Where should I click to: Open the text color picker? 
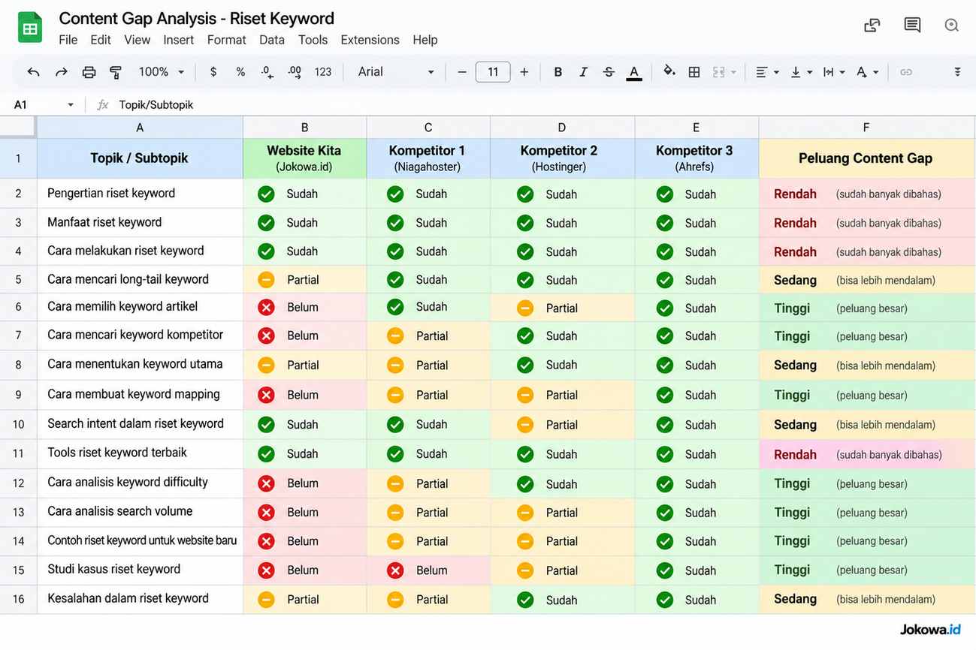point(634,73)
